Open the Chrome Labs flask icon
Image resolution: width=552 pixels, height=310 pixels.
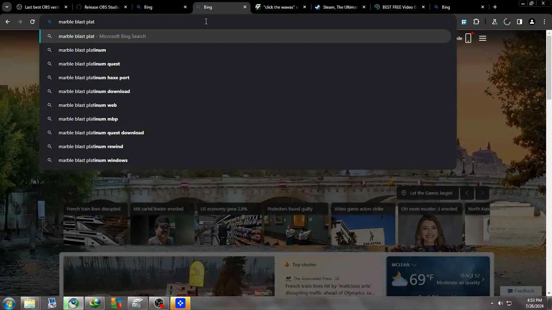coord(494,22)
